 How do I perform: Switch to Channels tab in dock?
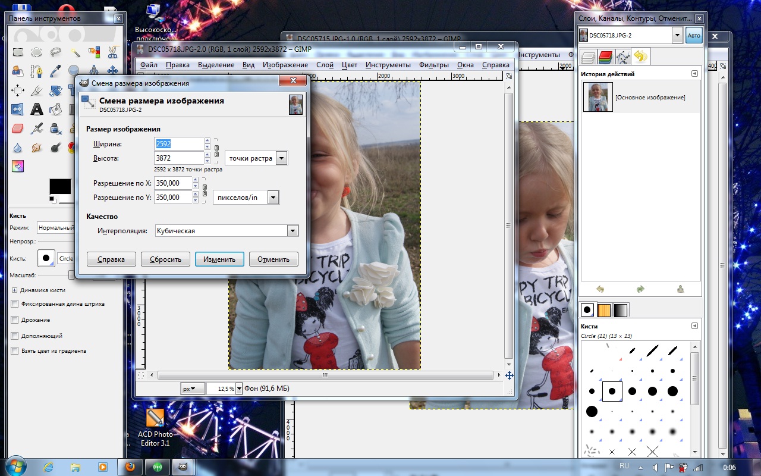[606, 57]
